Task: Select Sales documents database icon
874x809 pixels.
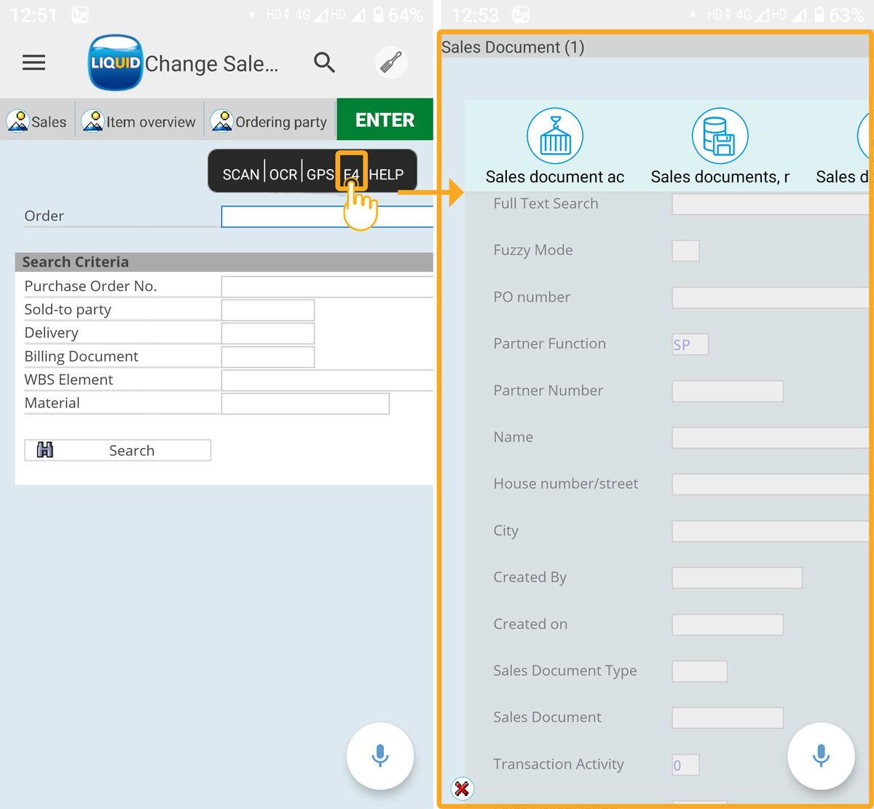Action: pos(720,136)
